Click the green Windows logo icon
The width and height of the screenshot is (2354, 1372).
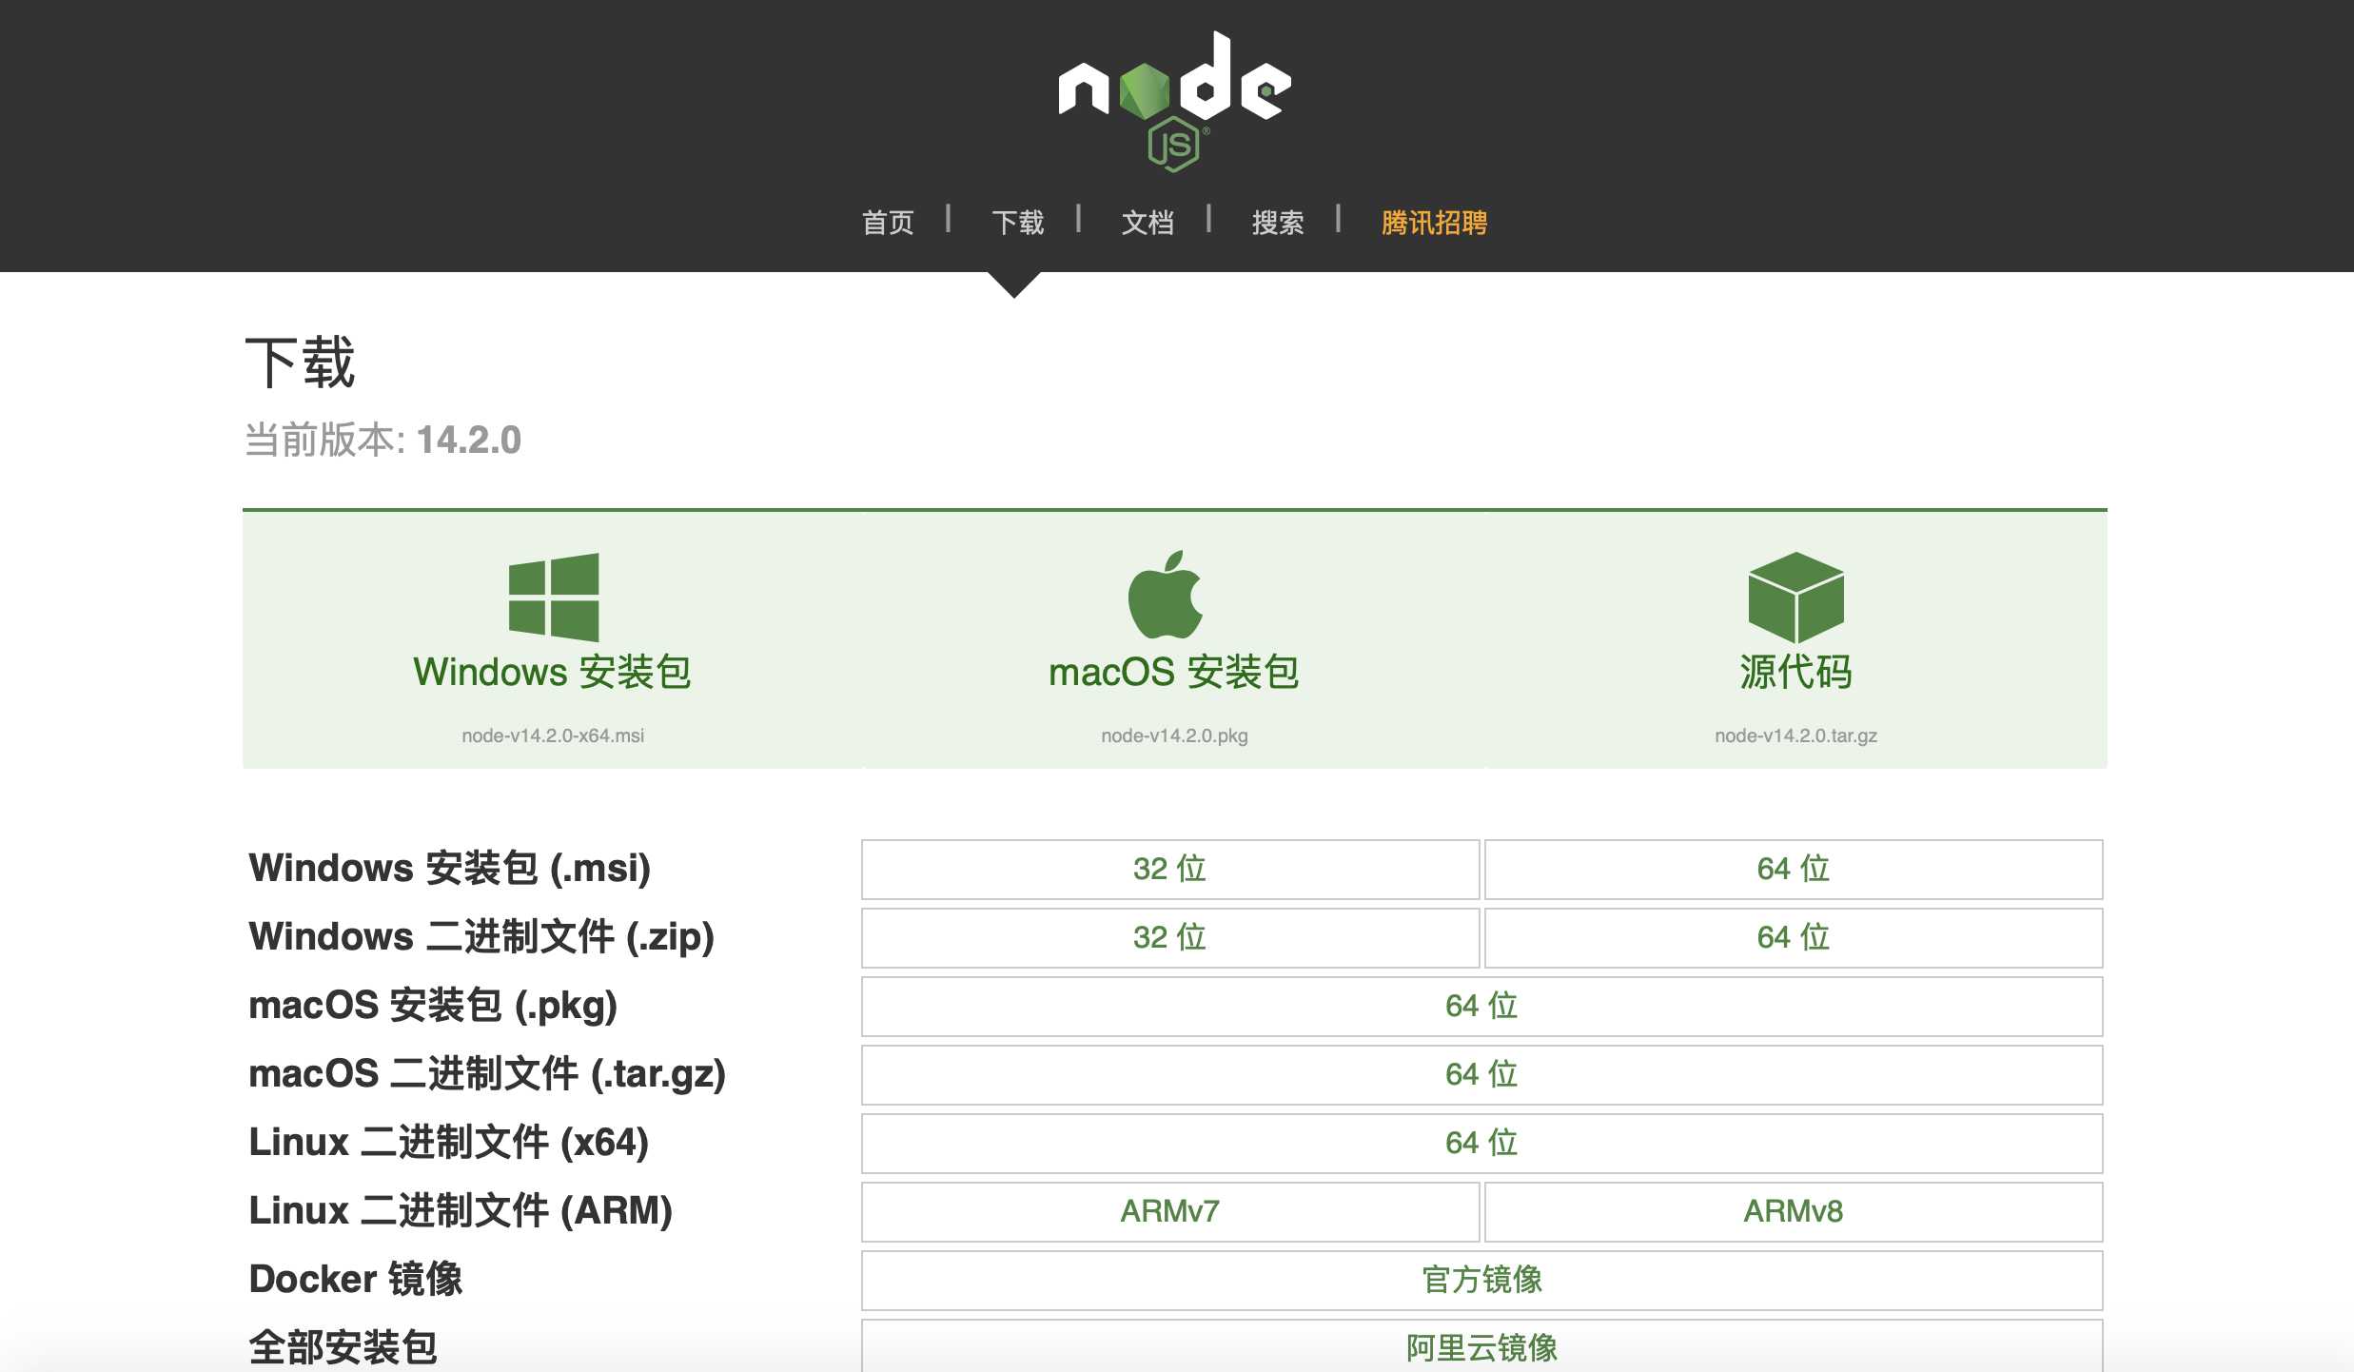[554, 598]
